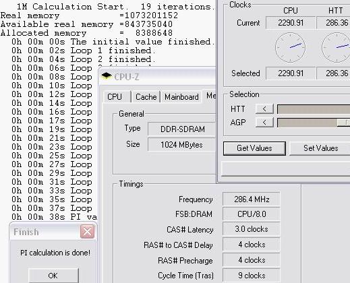Click the CPU-Z window title text
This screenshot has height=283, width=350.
click(x=126, y=77)
